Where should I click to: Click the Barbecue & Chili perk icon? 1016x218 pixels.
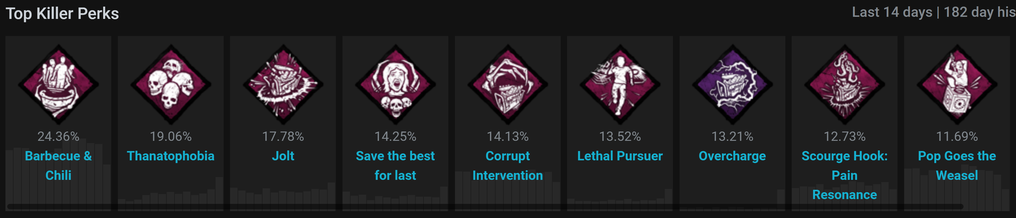coord(58,84)
